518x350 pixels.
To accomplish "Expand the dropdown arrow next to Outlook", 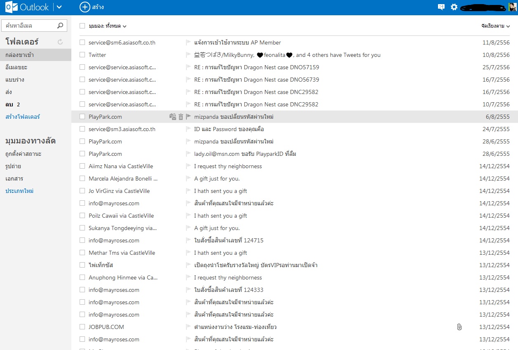I will pos(59,7).
